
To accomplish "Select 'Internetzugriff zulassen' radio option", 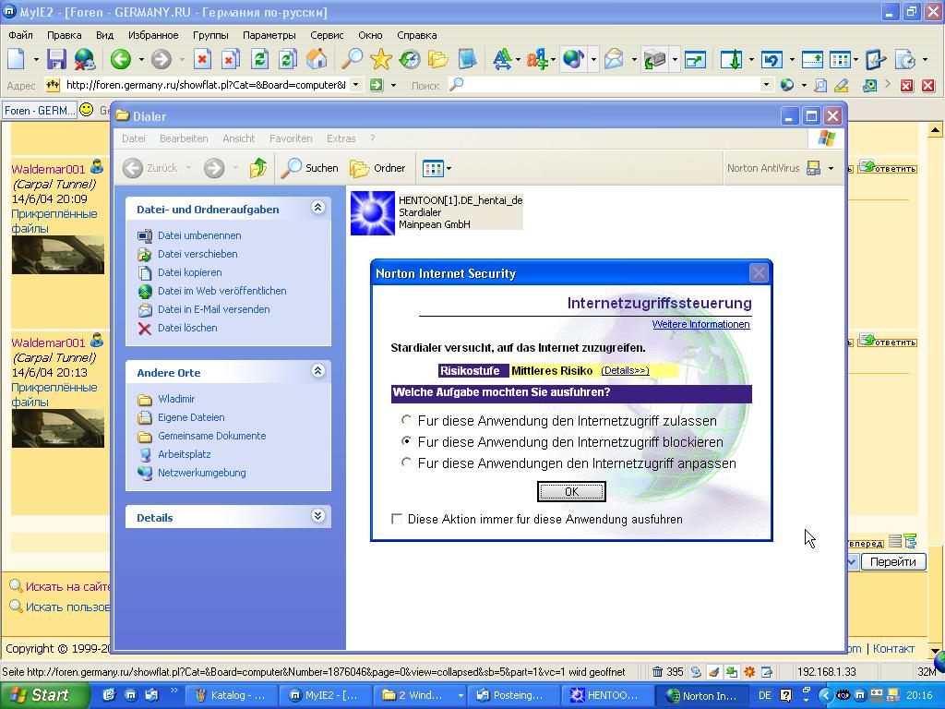I will pos(407,420).
